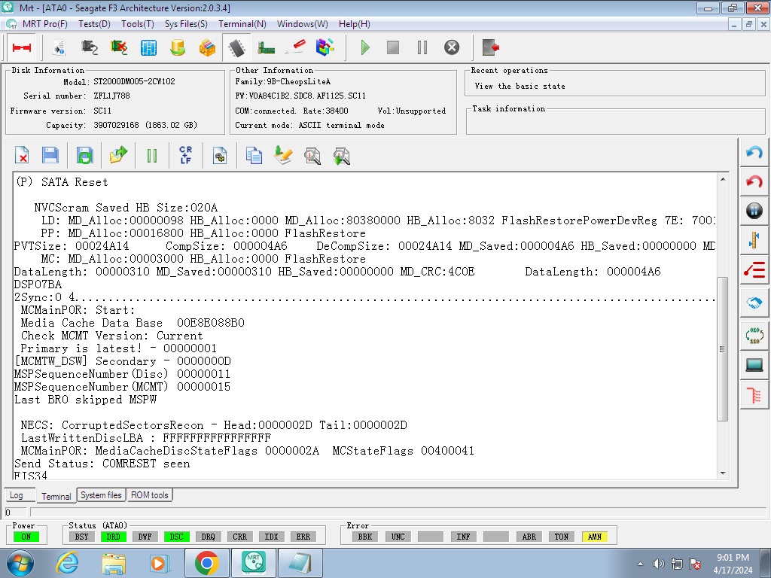Find next with magnifier green arrow icon
Image resolution: width=771 pixels, height=578 pixels.
coord(341,156)
